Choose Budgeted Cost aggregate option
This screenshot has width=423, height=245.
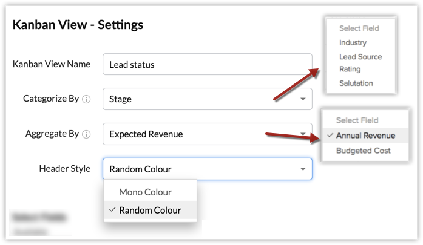pyautogui.click(x=363, y=151)
